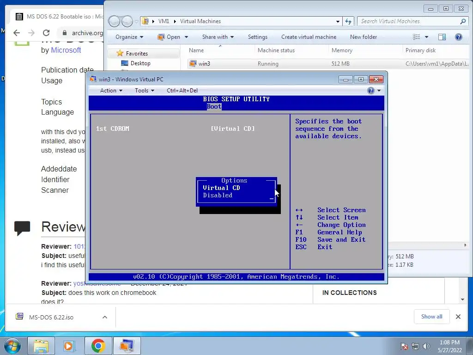Click the volume speaker tray icon
This screenshot has width=473, height=355.
point(426,346)
